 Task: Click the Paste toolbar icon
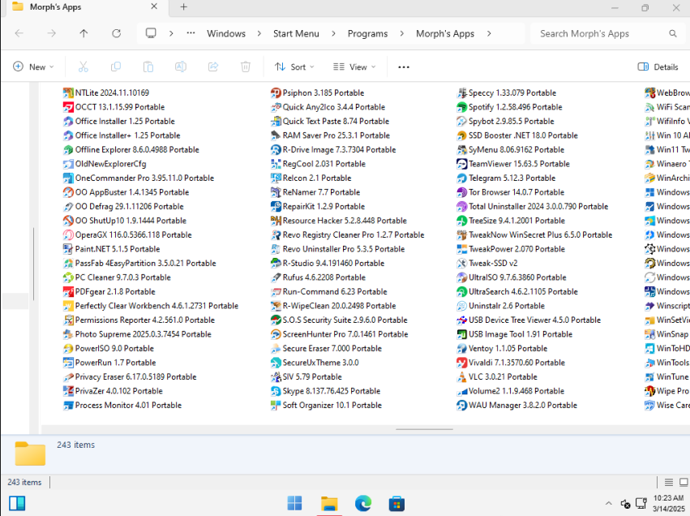tap(148, 67)
